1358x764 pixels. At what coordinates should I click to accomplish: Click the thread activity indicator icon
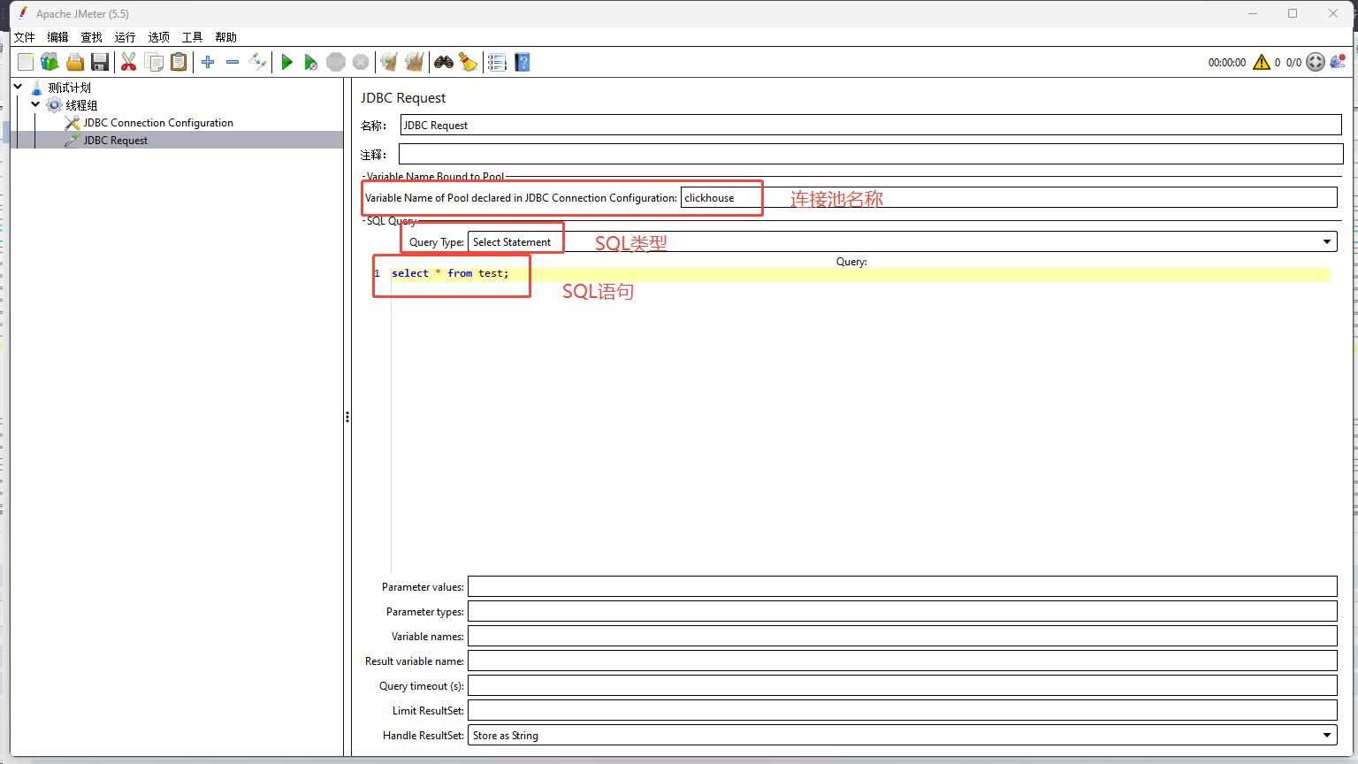coord(1316,62)
